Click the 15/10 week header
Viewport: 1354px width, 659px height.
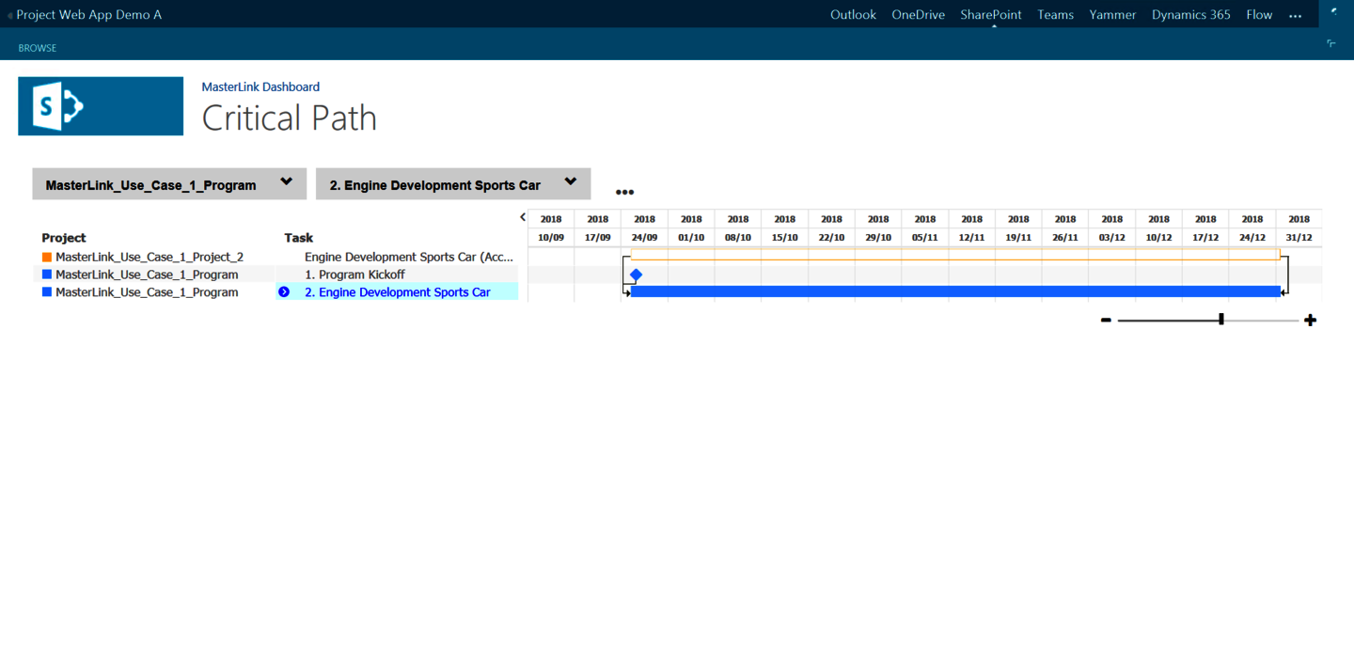click(785, 238)
